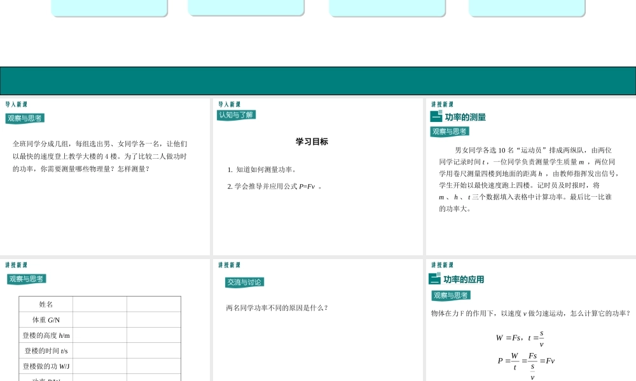Click the formula W=Fs, t=s/v

(x=520, y=338)
